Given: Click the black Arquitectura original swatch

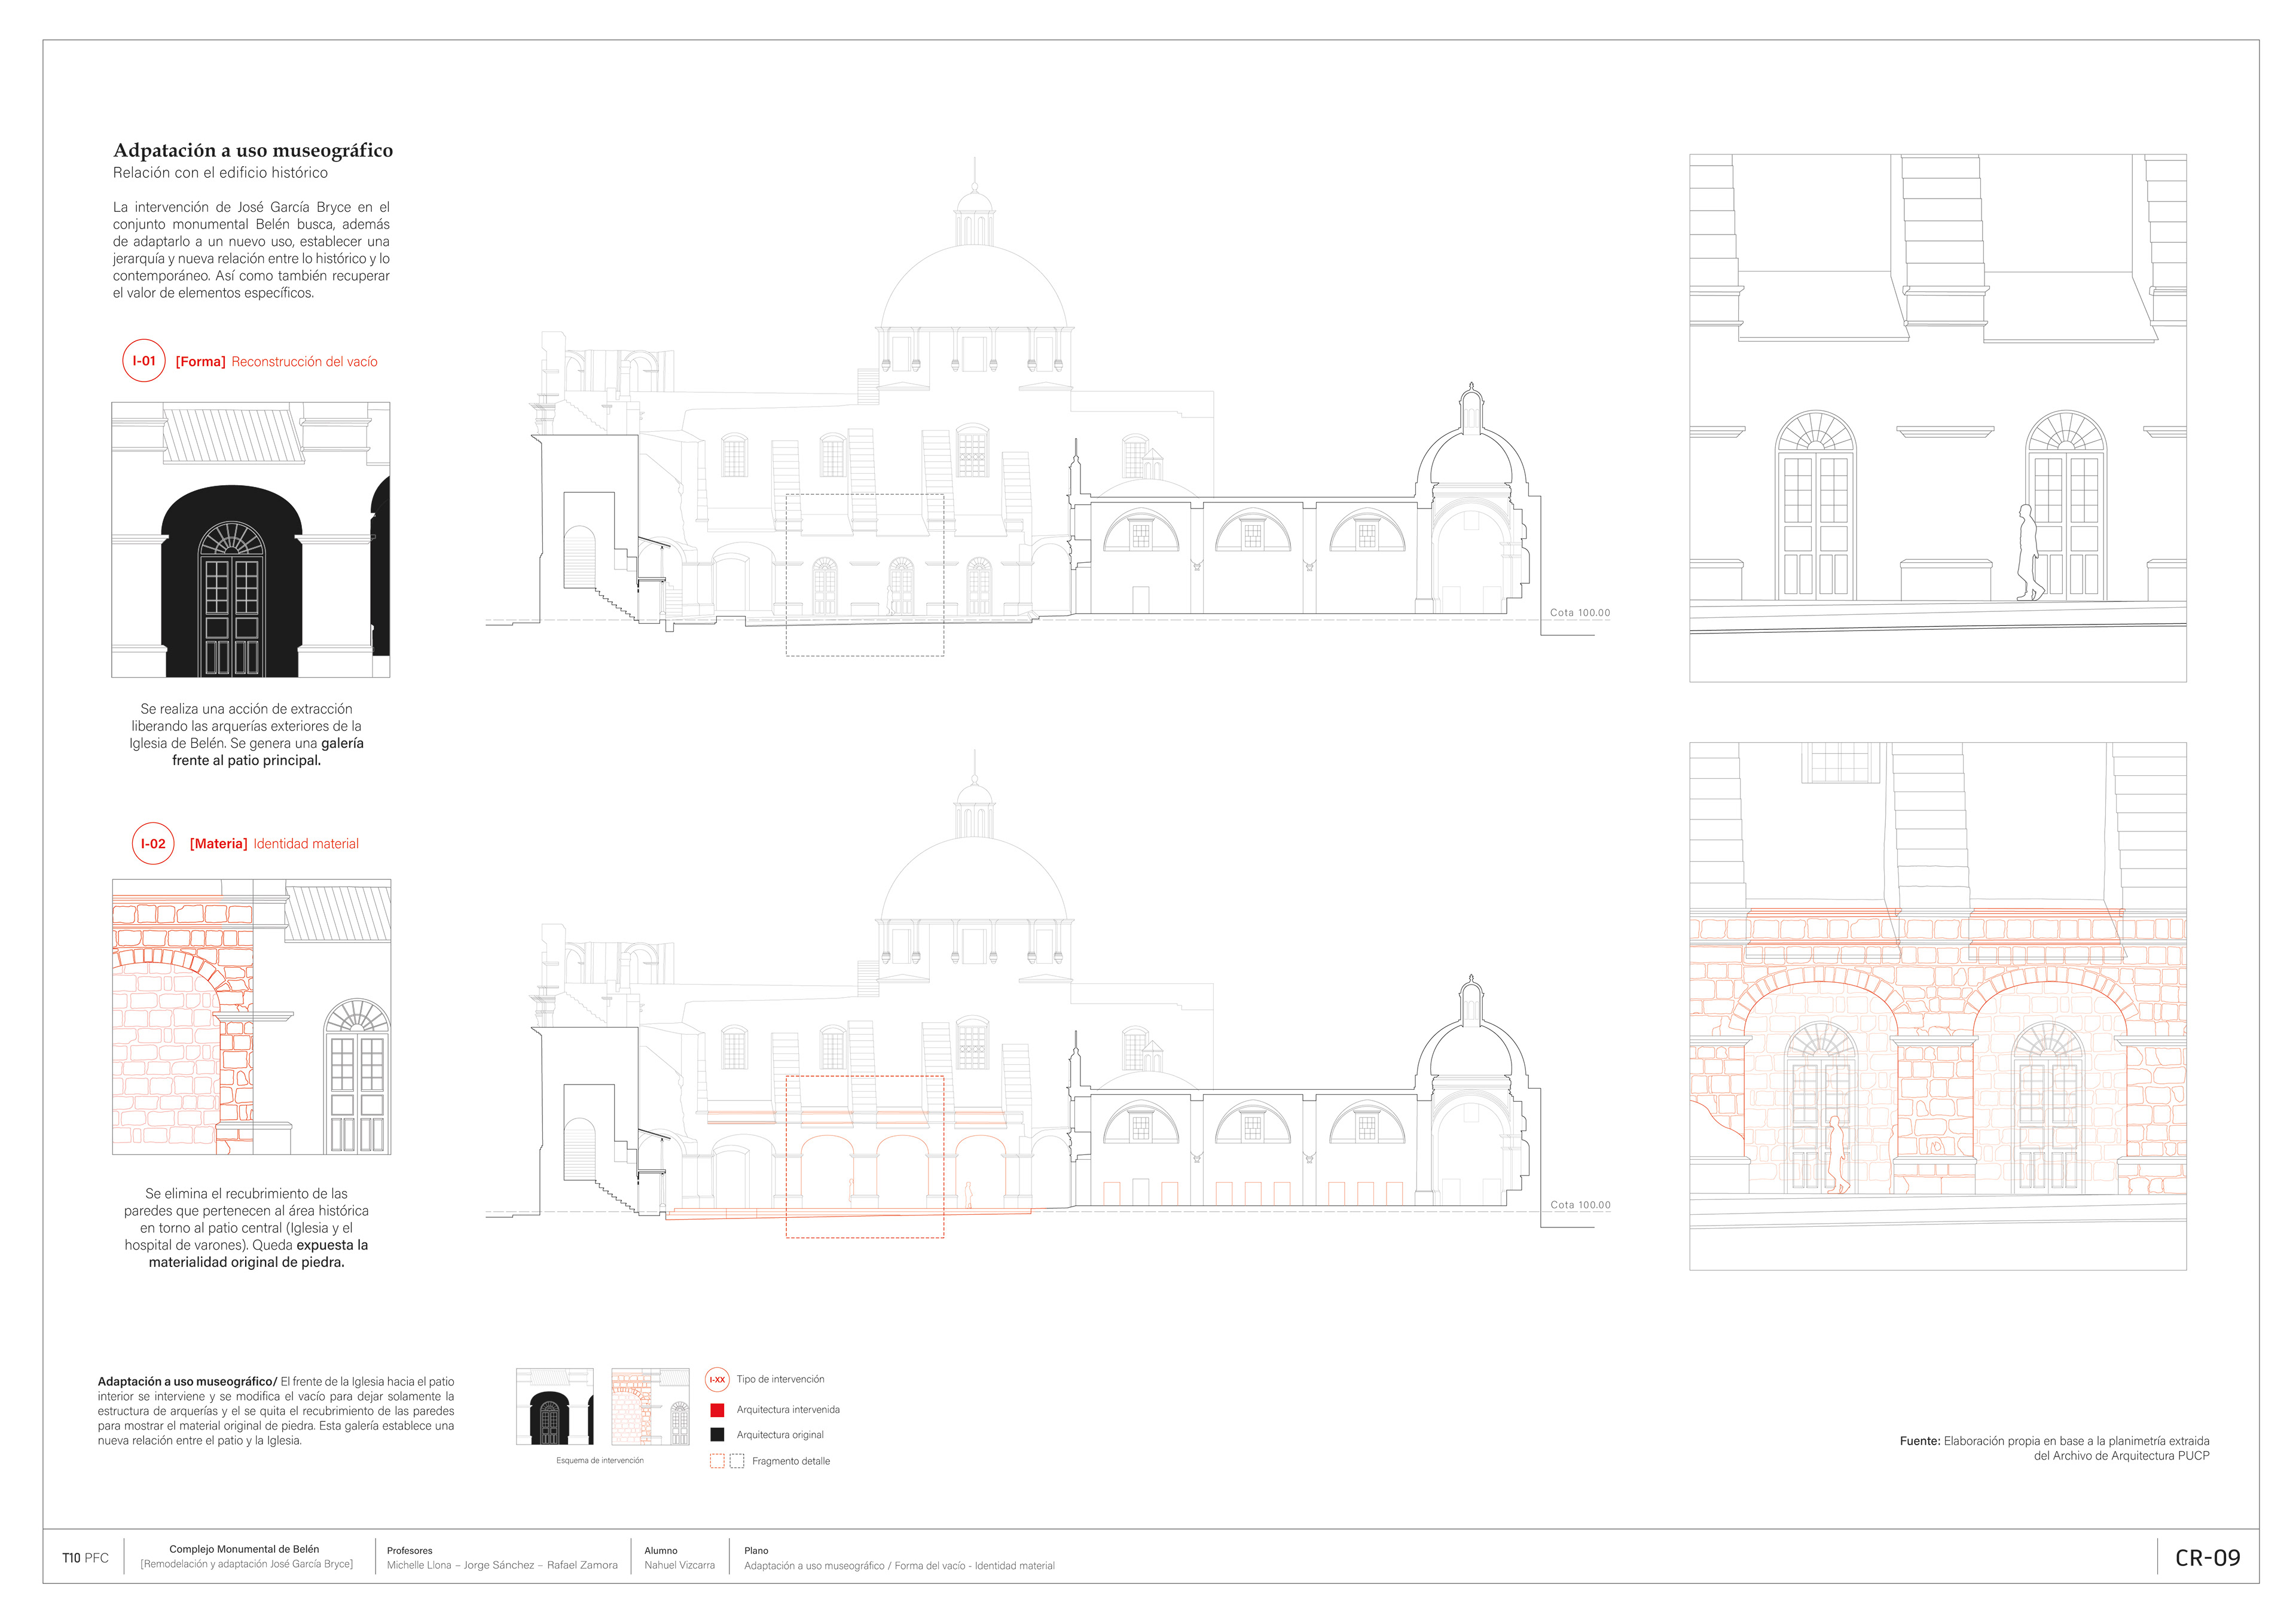Looking at the screenshot, I should click(717, 1435).
